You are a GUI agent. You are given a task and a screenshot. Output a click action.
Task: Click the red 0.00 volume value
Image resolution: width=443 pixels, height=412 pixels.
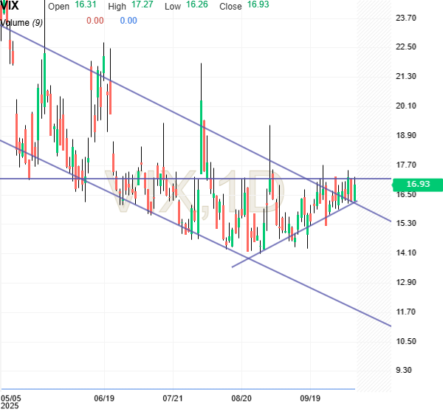(95, 21)
